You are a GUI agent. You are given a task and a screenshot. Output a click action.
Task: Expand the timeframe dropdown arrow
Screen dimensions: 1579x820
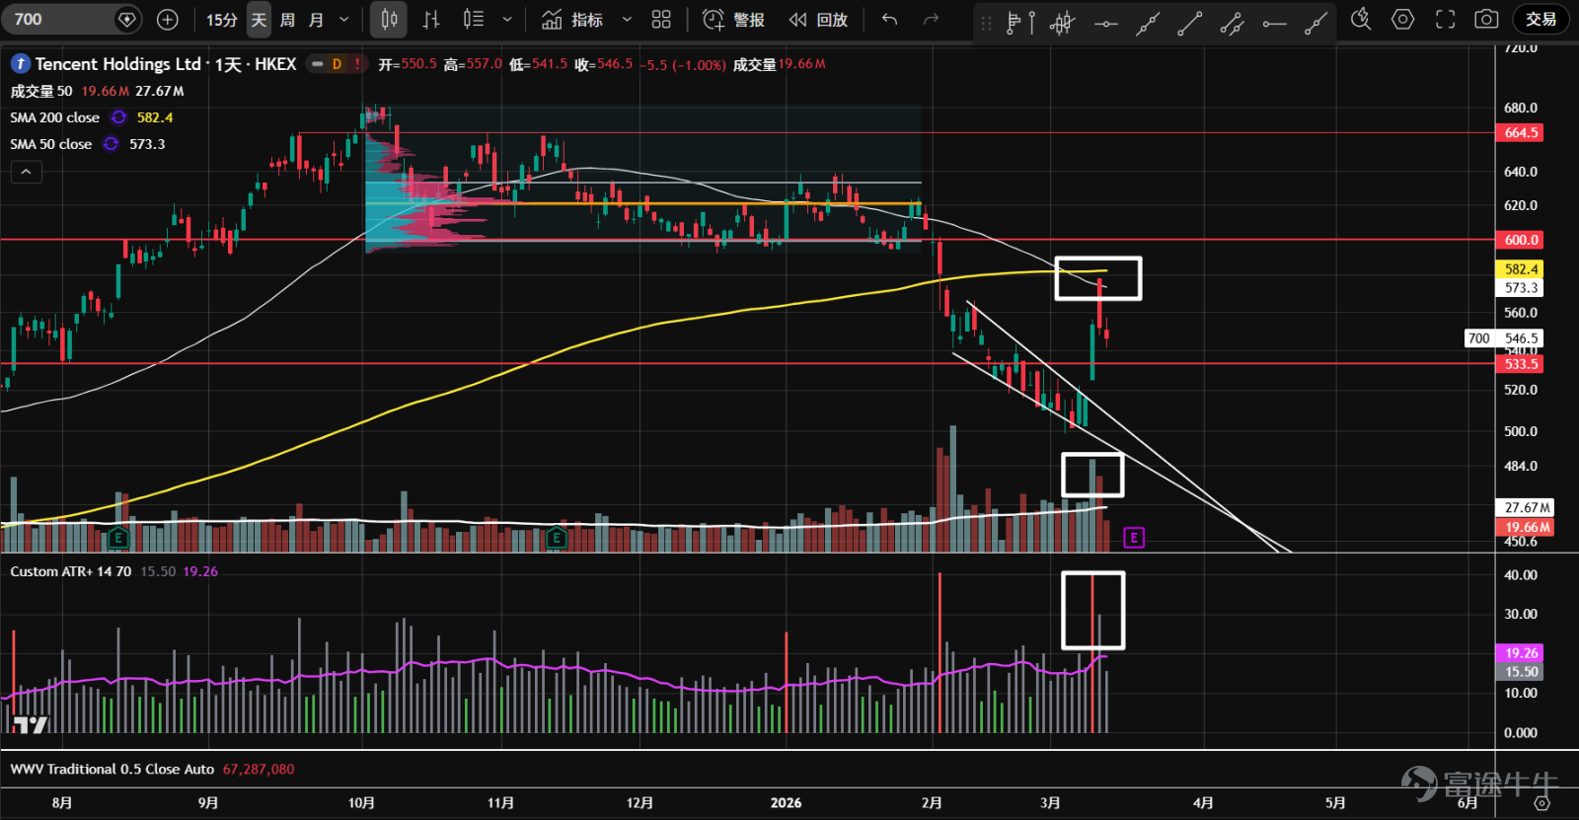click(x=343, y=20)
